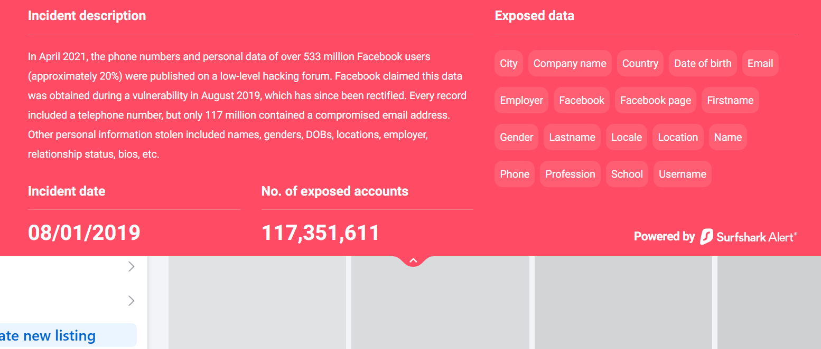Viewport: 821px width, 349px height.
Task: Choose the Country data tag
Action: pos(640,63)
